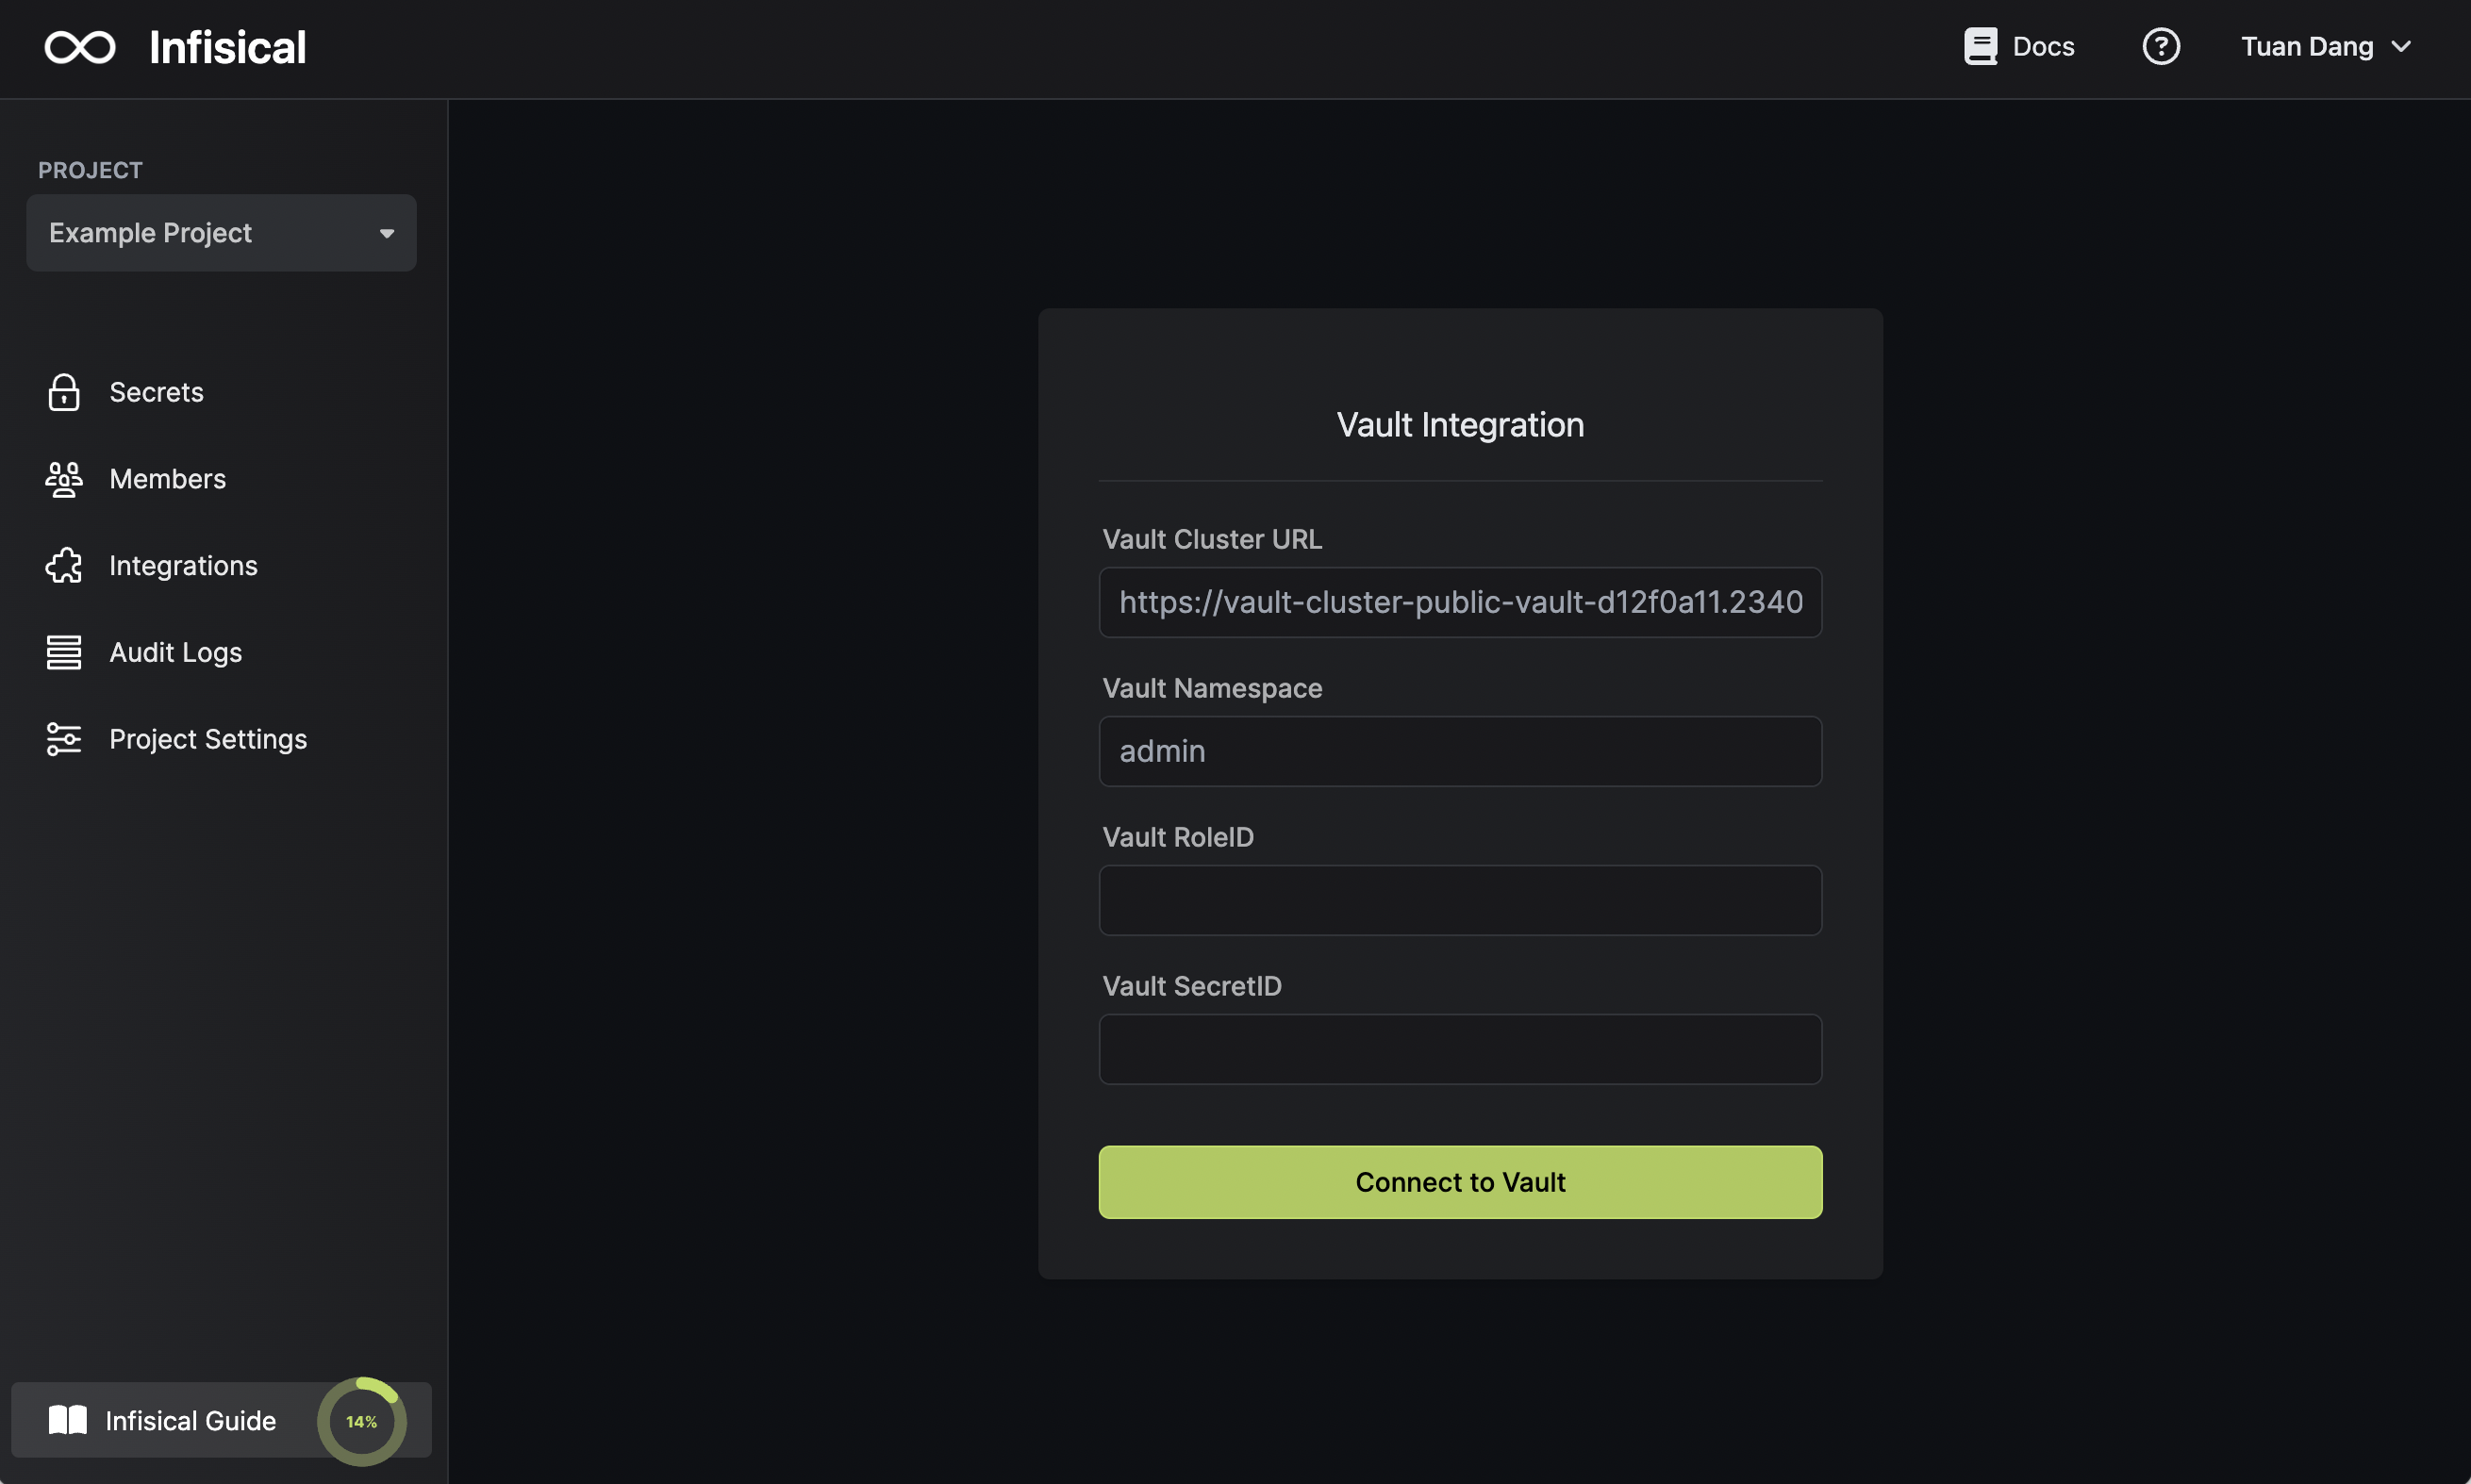Focus the Vault Namespace field

1460,751
